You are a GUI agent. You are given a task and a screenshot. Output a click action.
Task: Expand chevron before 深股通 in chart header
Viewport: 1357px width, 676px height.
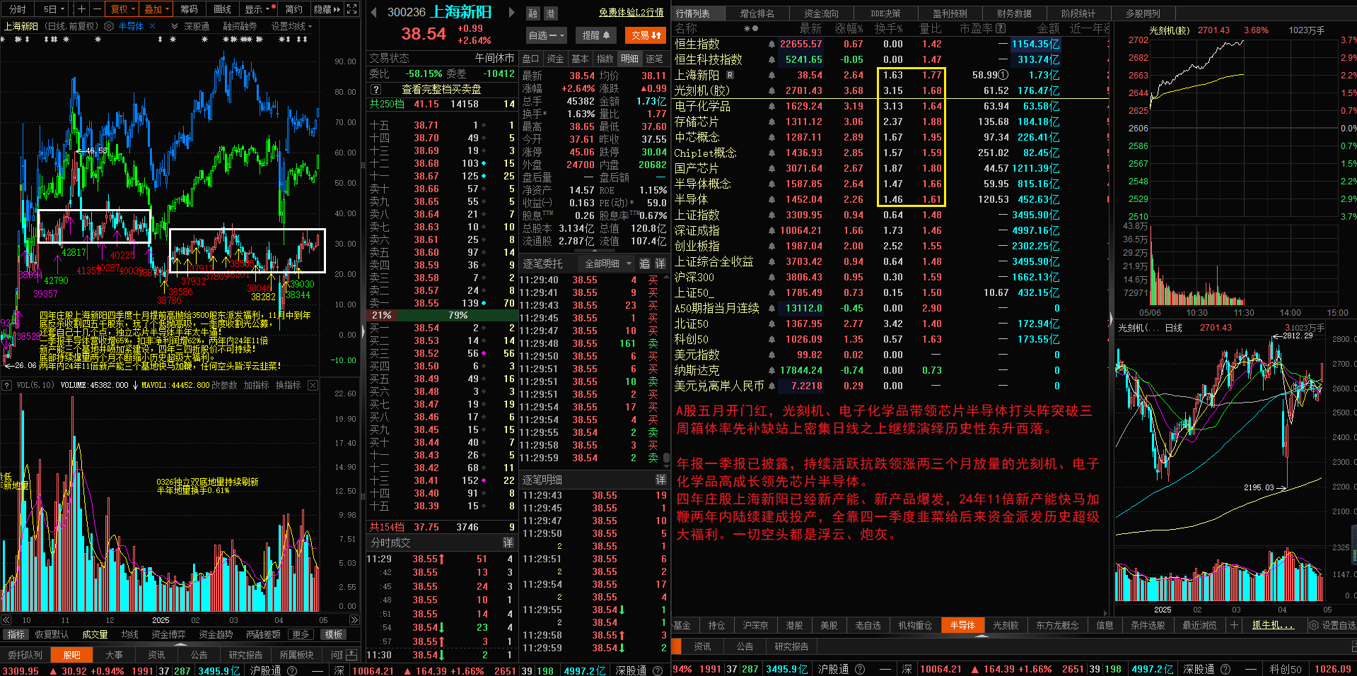175,26
